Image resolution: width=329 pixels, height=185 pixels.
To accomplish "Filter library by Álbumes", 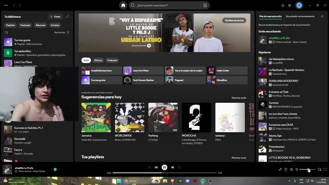I will coord(40,25).
